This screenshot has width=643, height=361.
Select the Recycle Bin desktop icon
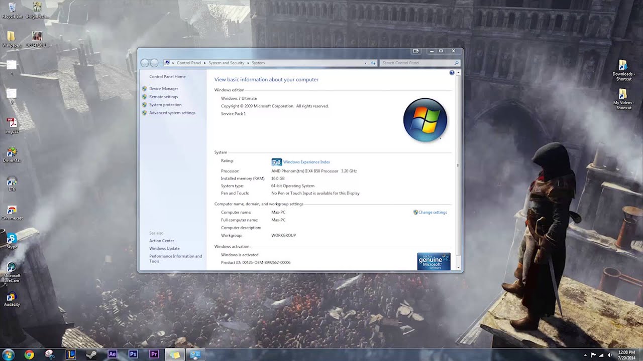tap(12, 10)
